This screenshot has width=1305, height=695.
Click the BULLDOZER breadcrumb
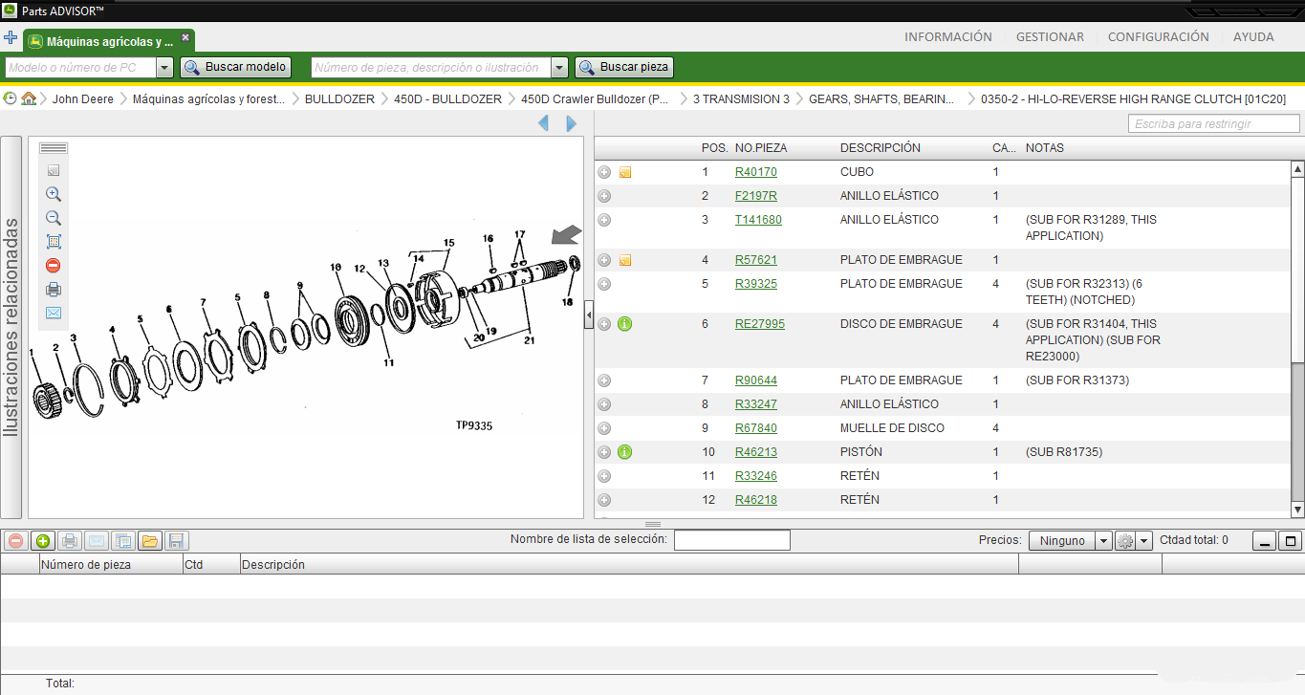[339, 99]
